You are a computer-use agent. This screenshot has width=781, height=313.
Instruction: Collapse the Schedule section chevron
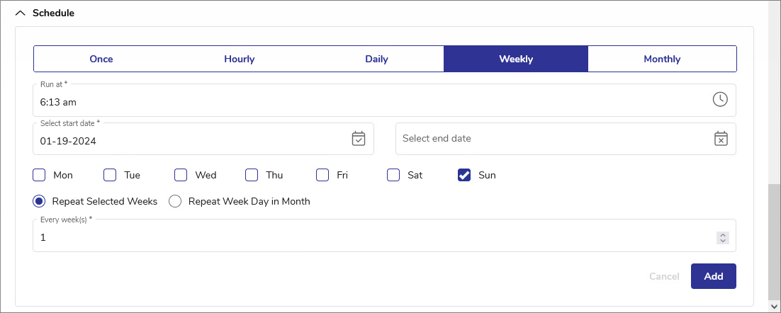[20, 13]
